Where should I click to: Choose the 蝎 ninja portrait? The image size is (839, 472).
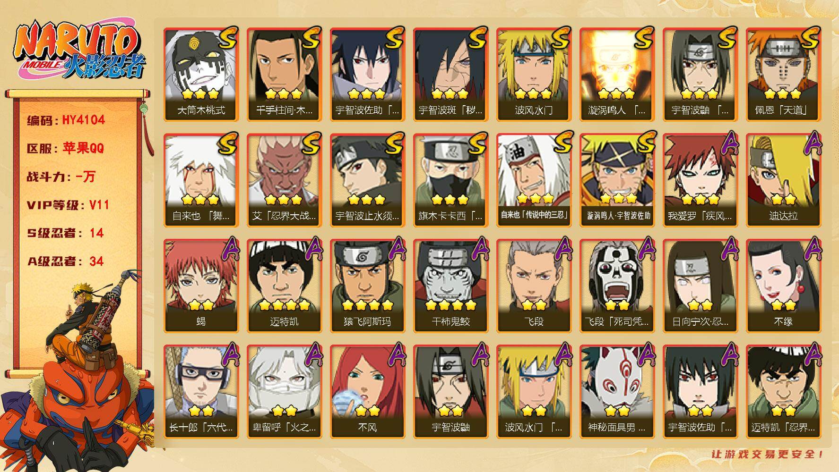click(201, 286)
